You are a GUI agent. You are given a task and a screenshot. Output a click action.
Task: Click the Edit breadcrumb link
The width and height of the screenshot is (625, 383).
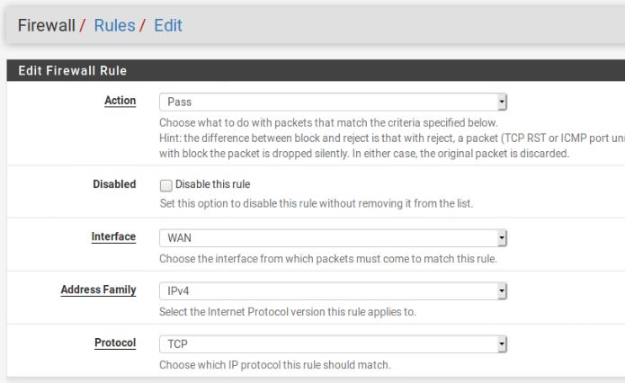tap(167, 25)
